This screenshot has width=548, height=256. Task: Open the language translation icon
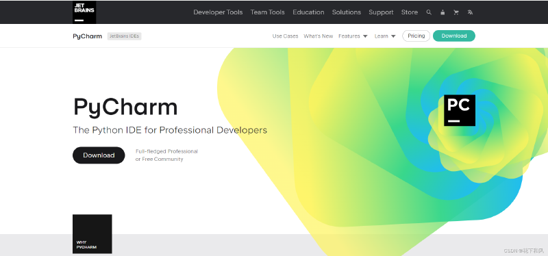[x=470, y=12]
